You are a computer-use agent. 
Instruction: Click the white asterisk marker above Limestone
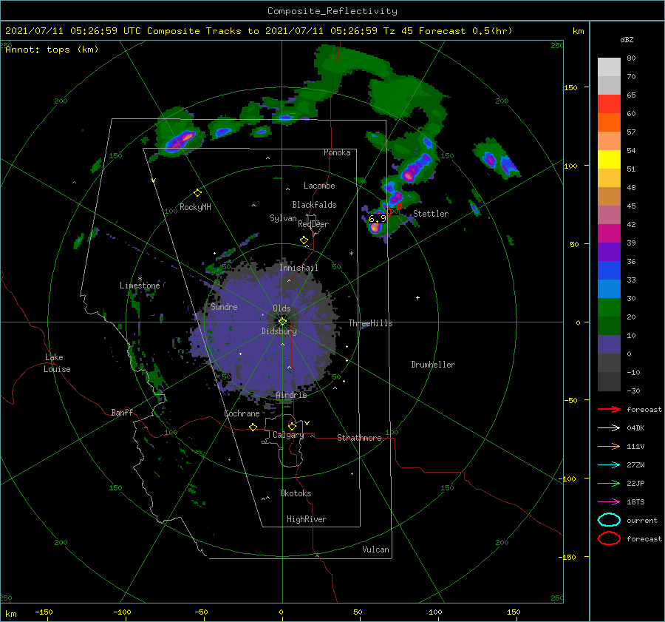tap(140, 279)
